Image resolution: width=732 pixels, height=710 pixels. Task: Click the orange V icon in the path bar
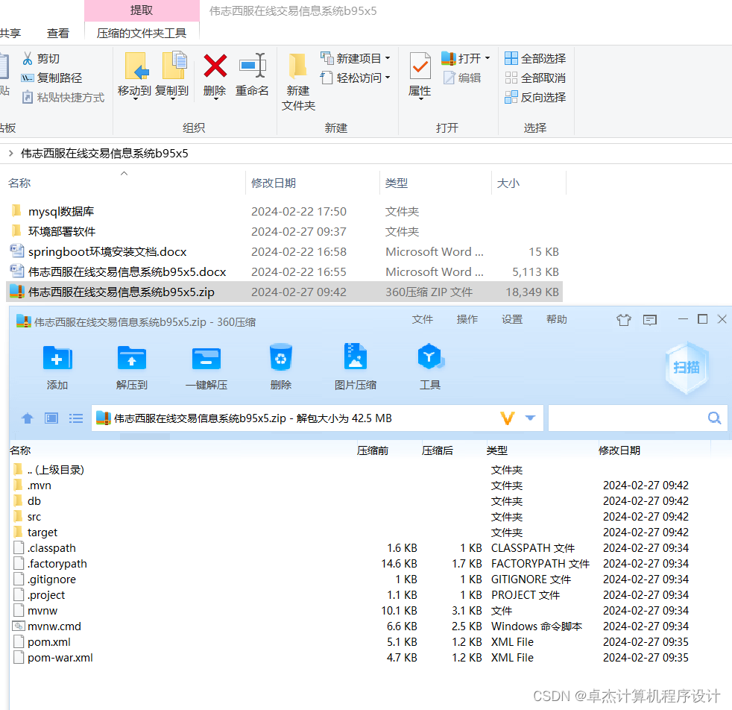click(508, 418)
